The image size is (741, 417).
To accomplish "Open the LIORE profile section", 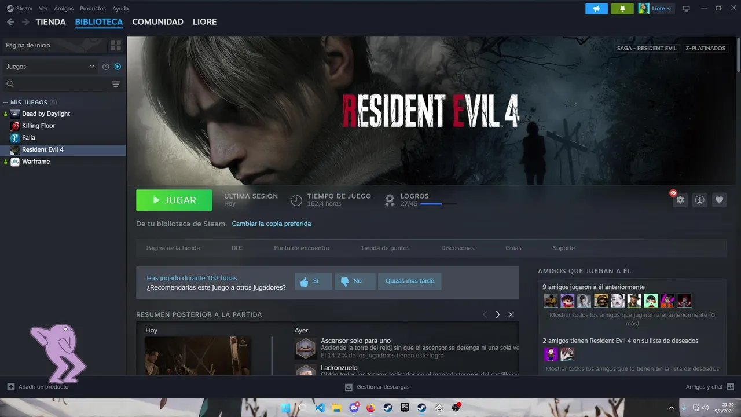I will pyautogui.click(x=204, y=22).
